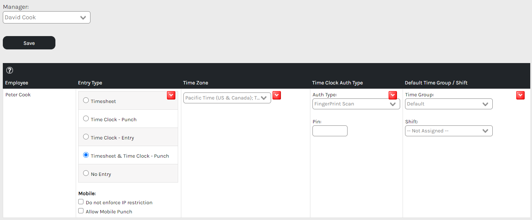
Task: Click red arrow icon beside Time Zone dropdown
Action: (x=277, y=95)
